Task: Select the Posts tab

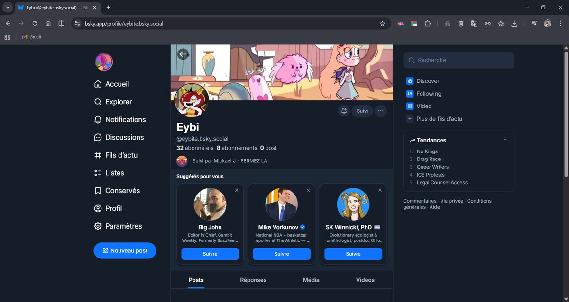Action: click(196, 280)
